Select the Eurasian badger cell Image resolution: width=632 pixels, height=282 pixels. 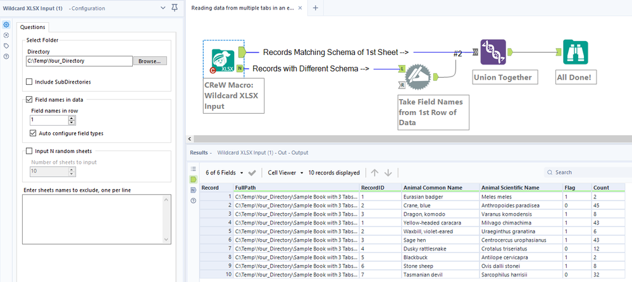pyautogui.click(x=440, y=197)
